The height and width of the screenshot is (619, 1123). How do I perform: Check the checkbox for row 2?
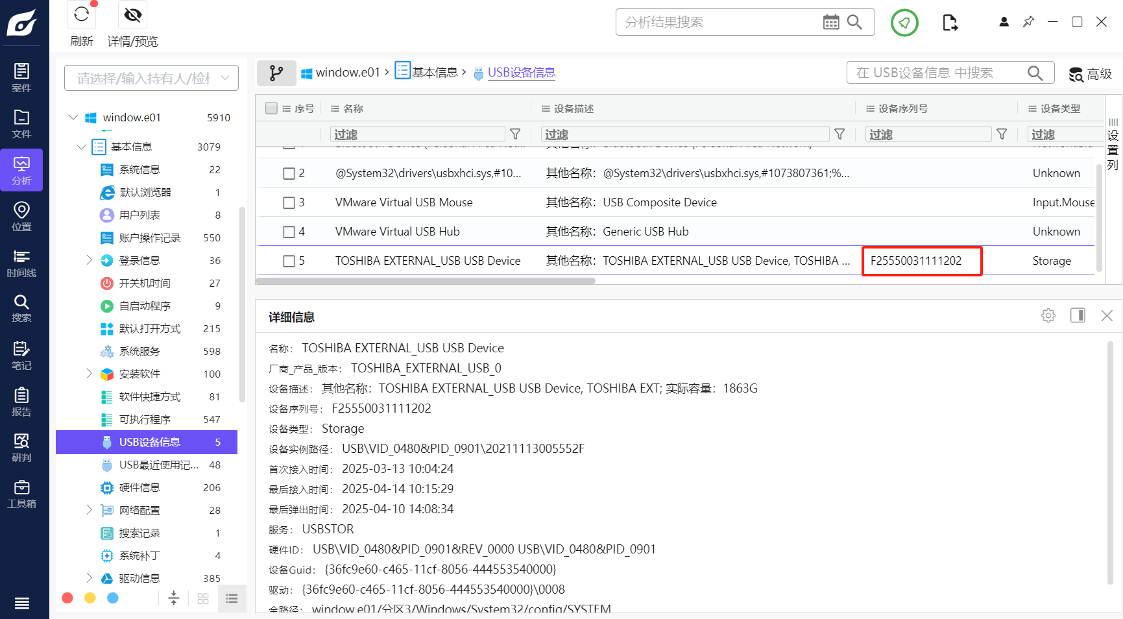289,173
